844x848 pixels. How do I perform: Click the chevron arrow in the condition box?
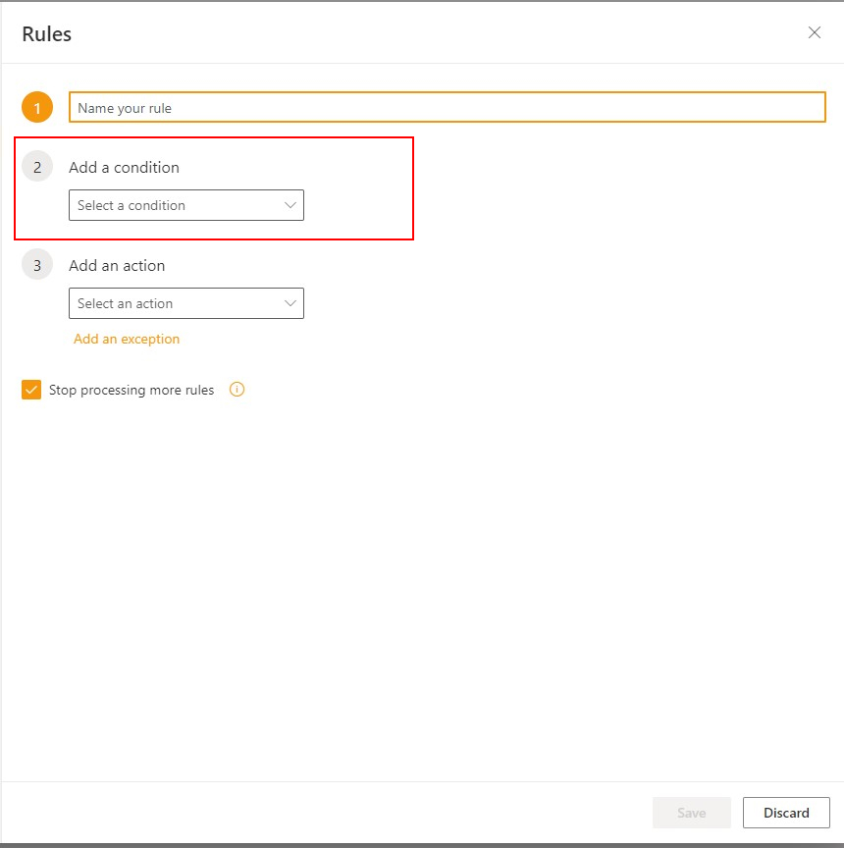point(290,205)
